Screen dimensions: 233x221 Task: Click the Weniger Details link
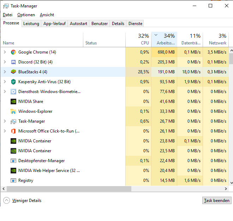27,201
